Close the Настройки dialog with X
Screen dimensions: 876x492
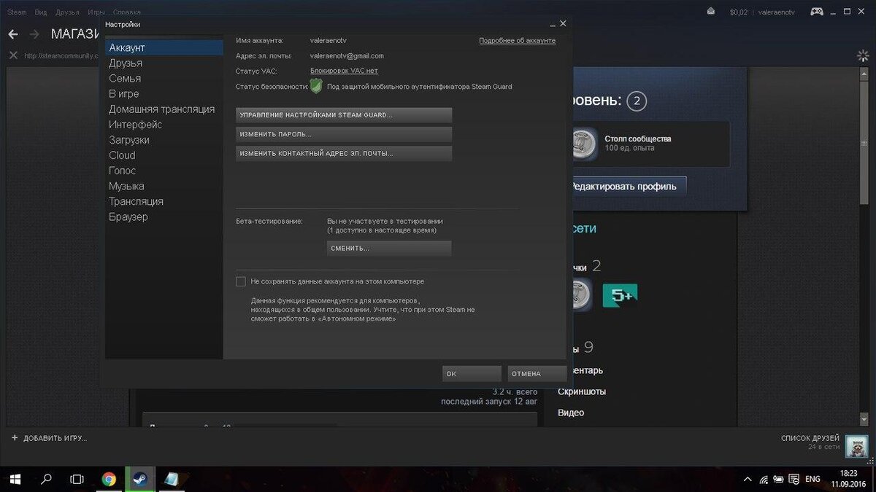(562, 24)
